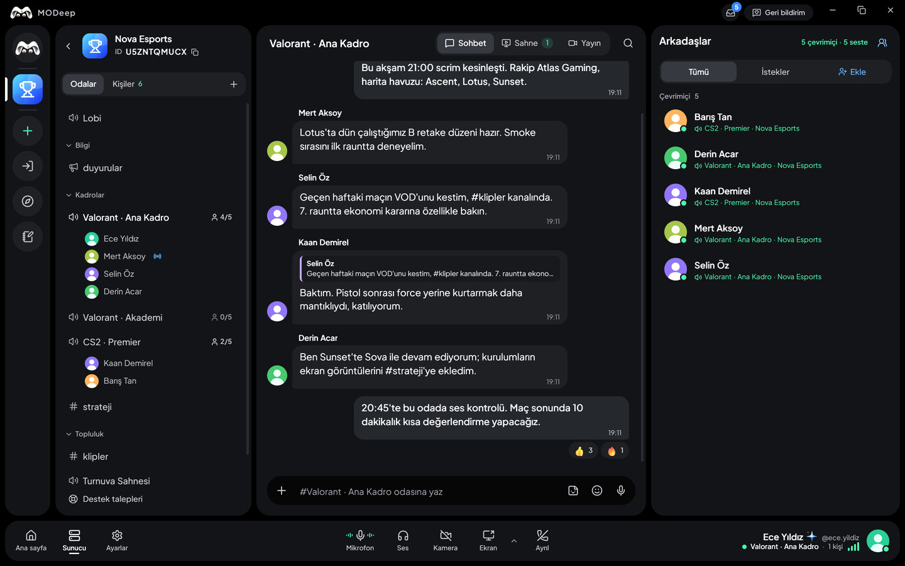Add a new server with plus icon
The width and height of the screenshot is (905, 566).
28,131
